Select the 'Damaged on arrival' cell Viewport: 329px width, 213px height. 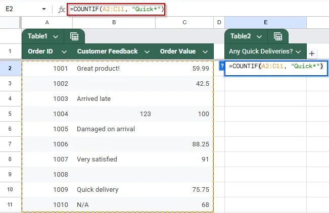(114, 129)
